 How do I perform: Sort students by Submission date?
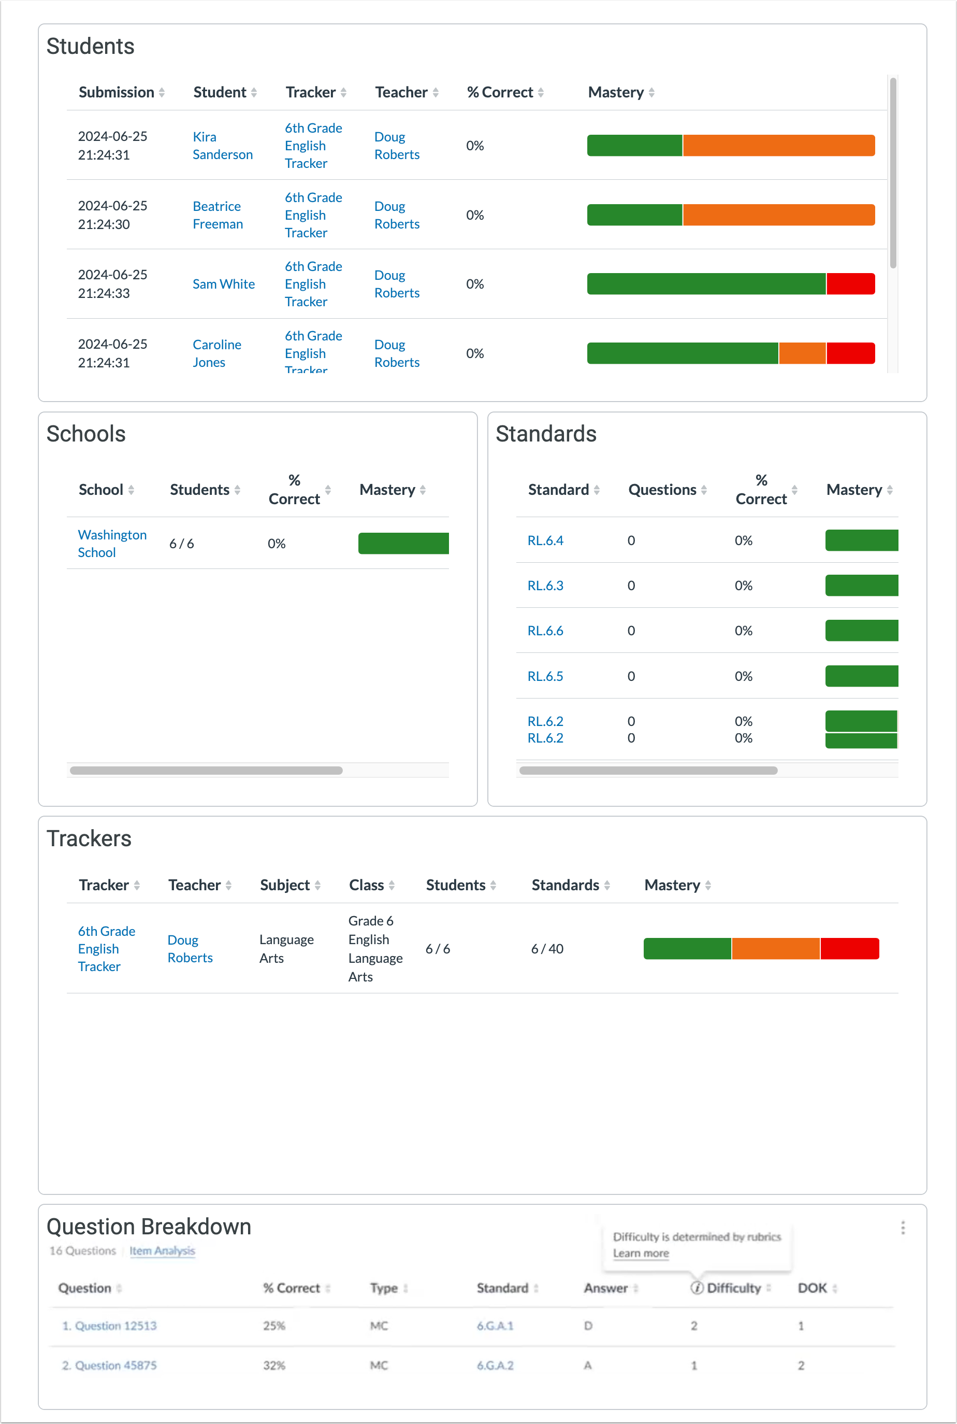(x=162, y=92)
